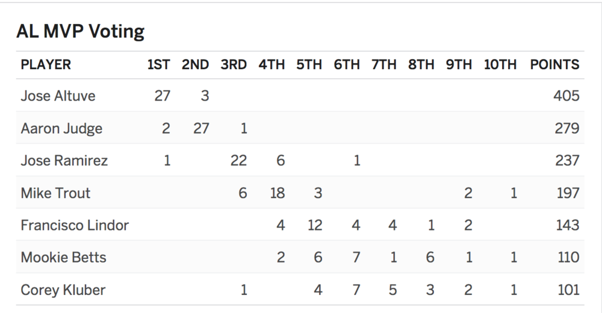Select Trout's 18 fourth-place votes
602x313 pixels.
(x=277, y=193)
